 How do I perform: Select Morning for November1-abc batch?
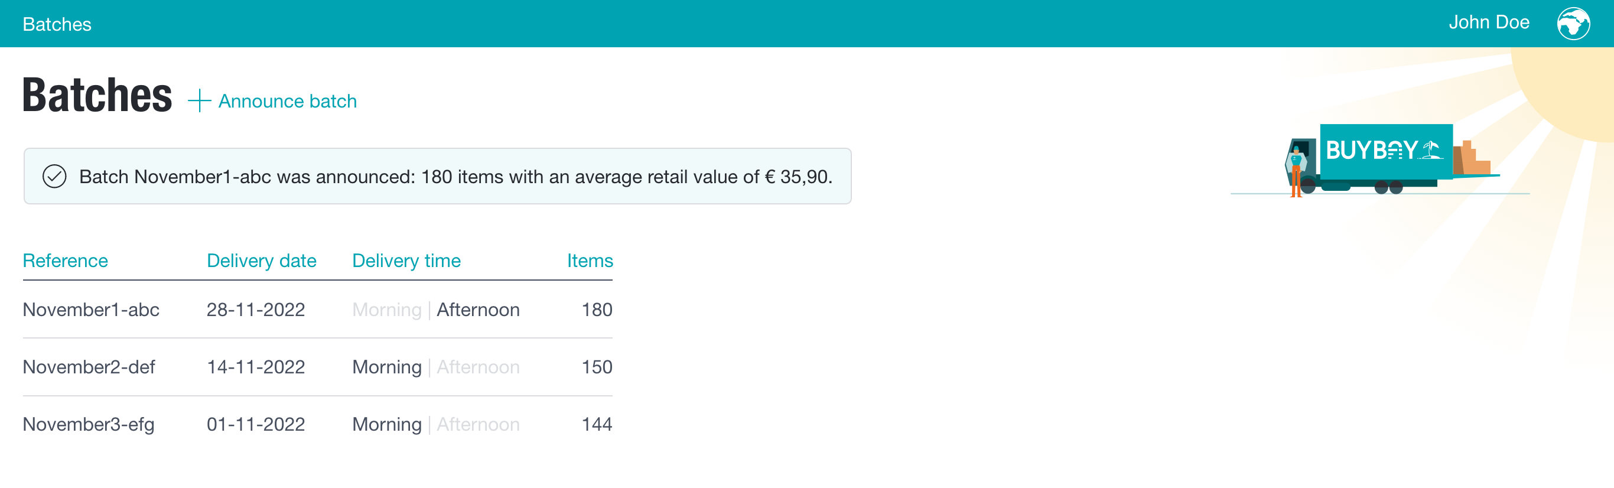(386, 310)
